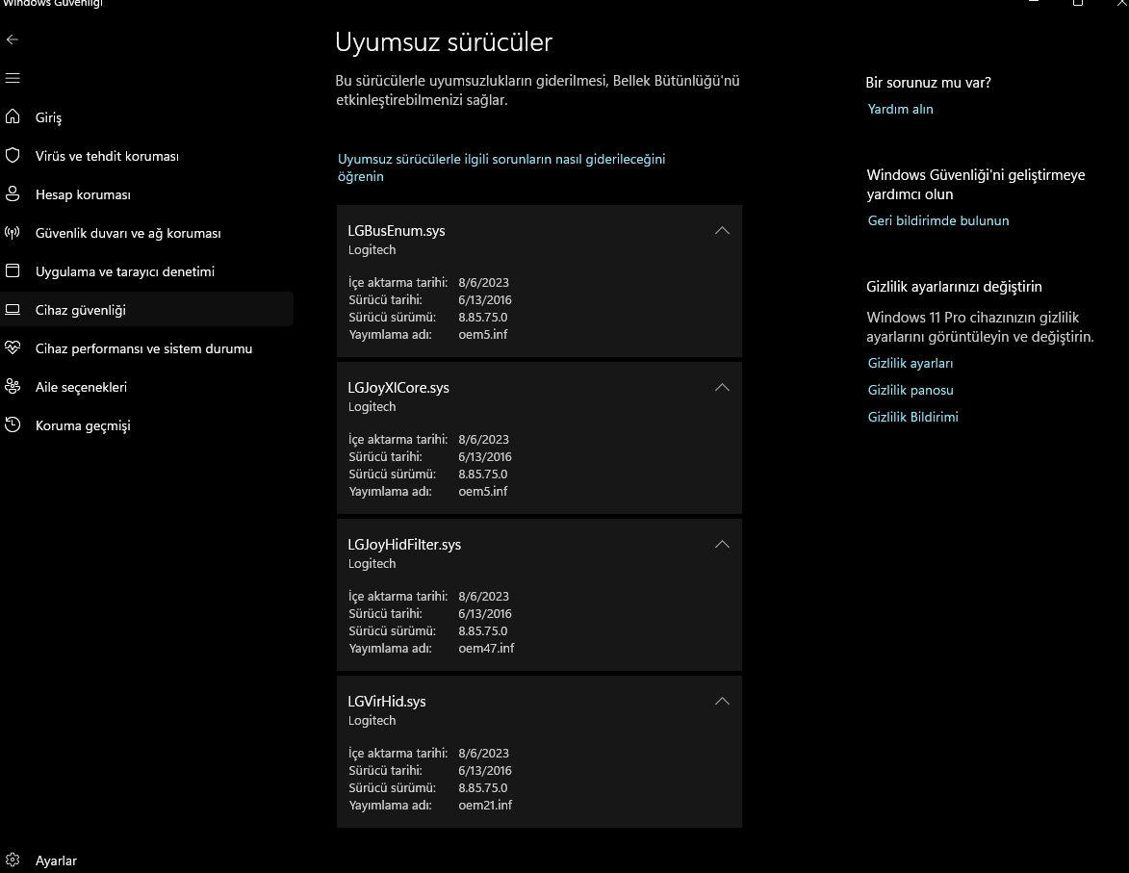This screenshot has width=1129, height=873.
Task: Collapse the LGJoyXlCore.sys driver details
Action: [x=722, y=388]
